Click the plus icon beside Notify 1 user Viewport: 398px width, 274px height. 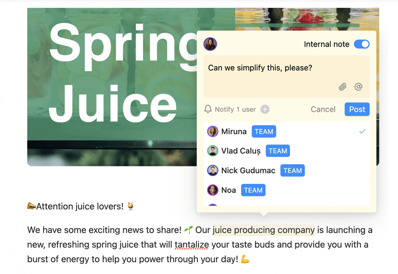pos(265,109)
